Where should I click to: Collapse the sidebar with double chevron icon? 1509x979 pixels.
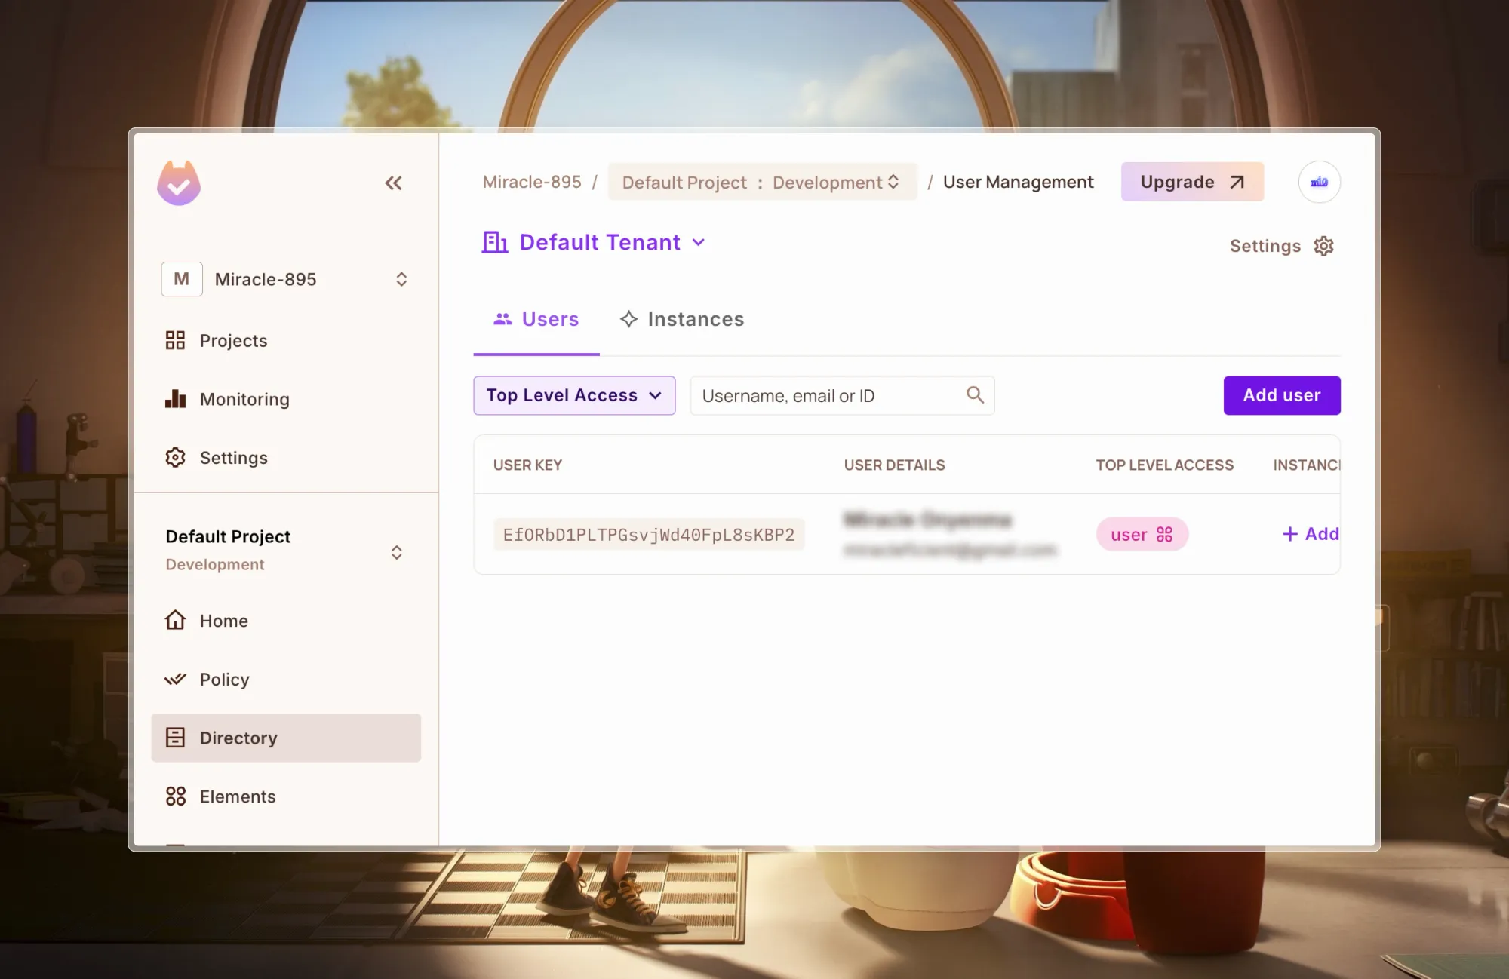[393, 183]
